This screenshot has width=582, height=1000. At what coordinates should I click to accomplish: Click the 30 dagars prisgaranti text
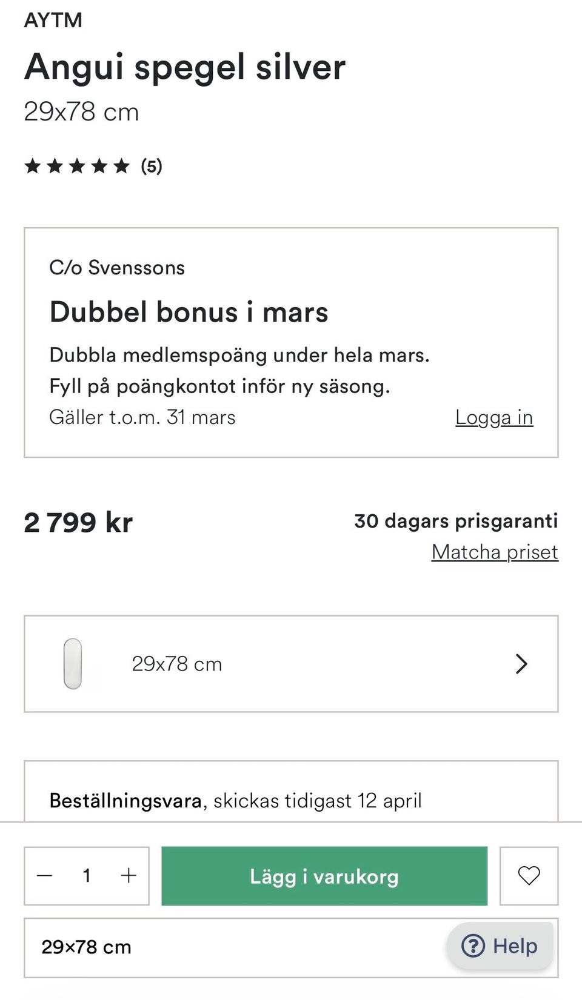tap(456, 521)
